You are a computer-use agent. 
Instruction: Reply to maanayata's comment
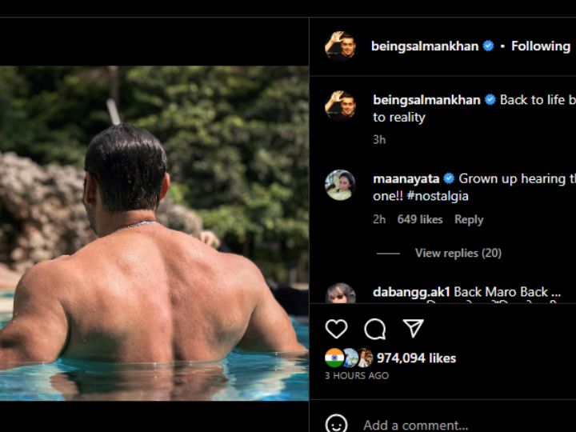[469, 219]
